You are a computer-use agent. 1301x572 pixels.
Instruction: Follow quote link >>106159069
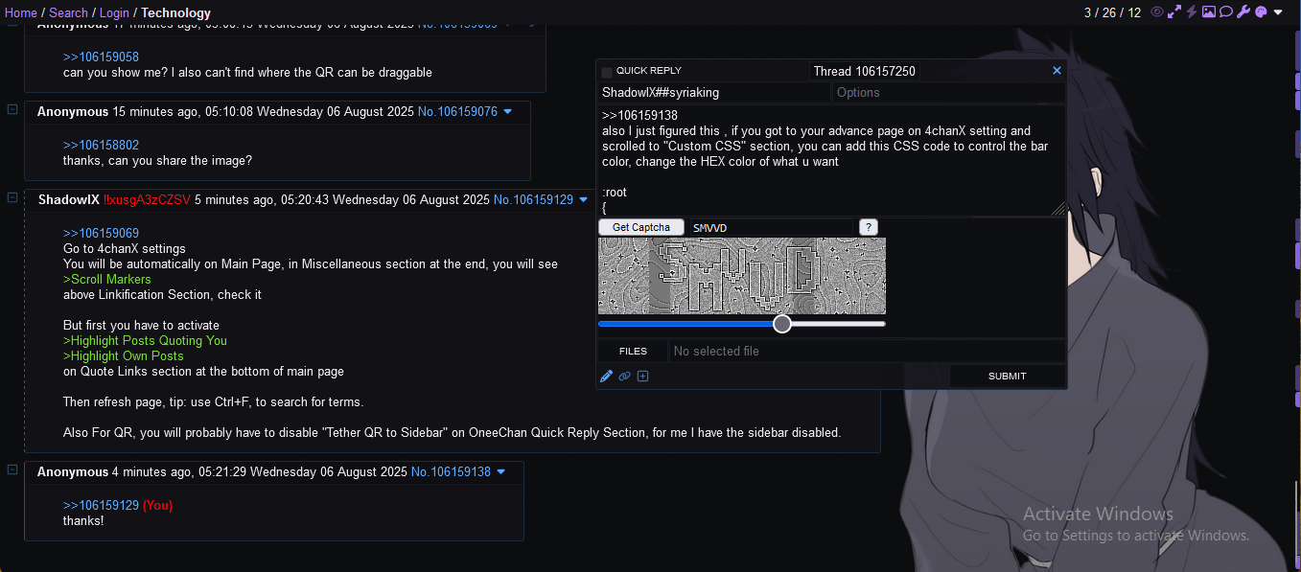tap(101, 234)
